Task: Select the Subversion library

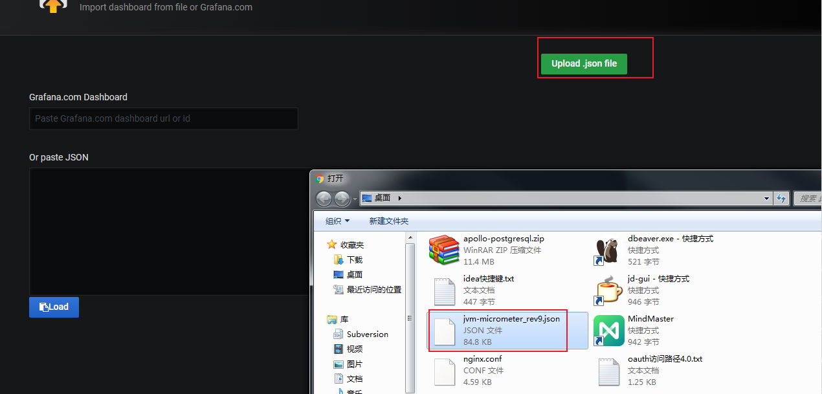Action: [x=368, y=334]
